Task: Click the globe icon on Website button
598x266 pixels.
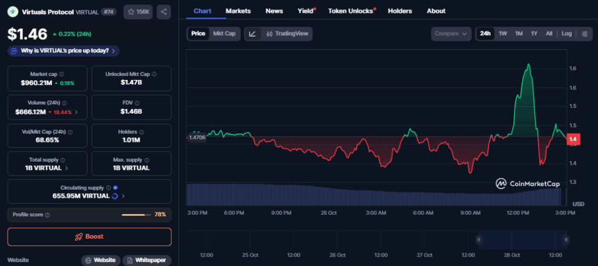Action: pos(88,260)
